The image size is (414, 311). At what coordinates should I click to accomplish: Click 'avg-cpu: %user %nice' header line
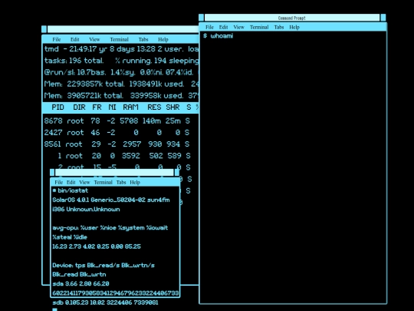[110, 228]
